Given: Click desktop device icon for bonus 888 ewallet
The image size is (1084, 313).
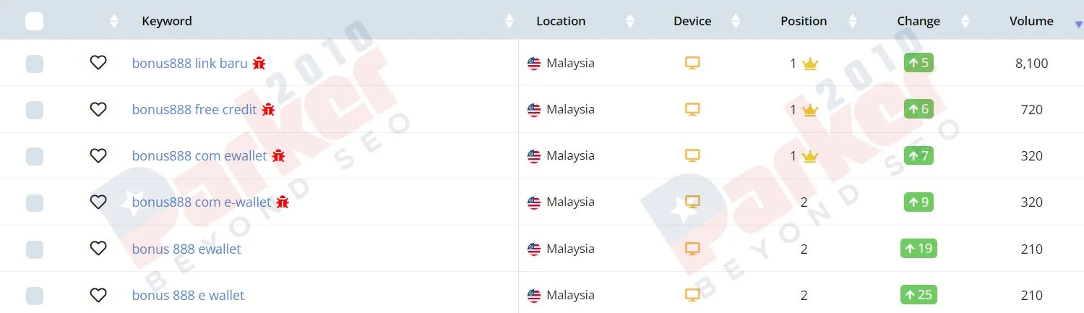Looking at the screenshot, I should pos(692,249).
